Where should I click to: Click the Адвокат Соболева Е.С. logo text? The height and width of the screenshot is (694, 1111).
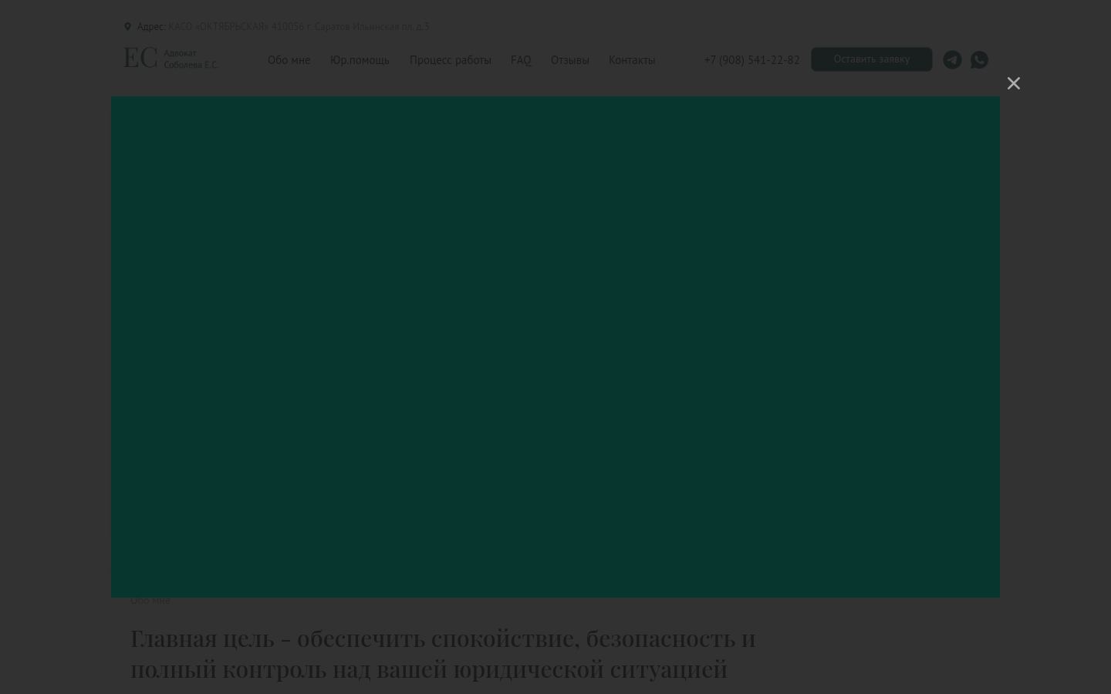[x=191, y=59]
